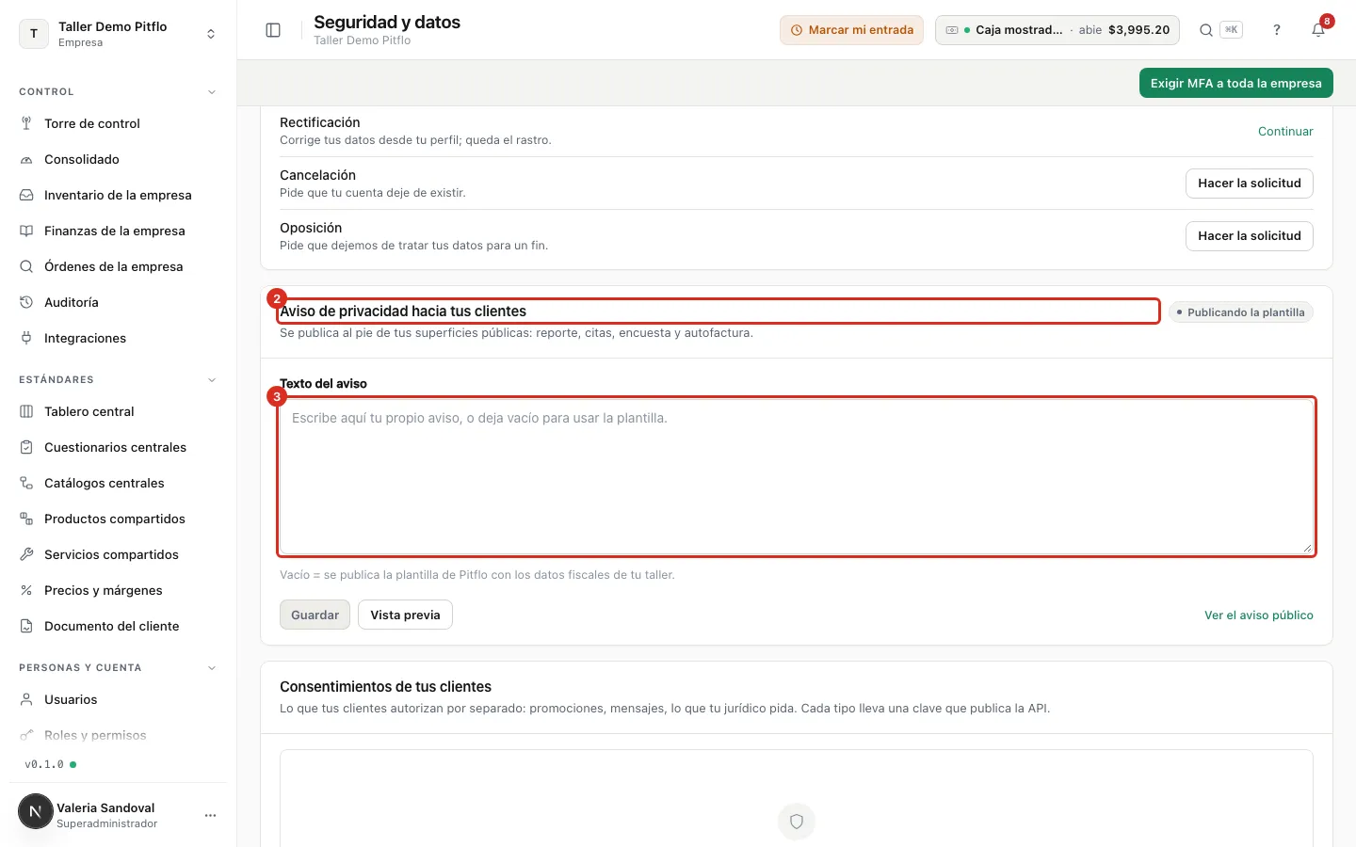Screen dimensions: 1356x847
Task: Click the Rectificación heading
Action: (320, 122)
